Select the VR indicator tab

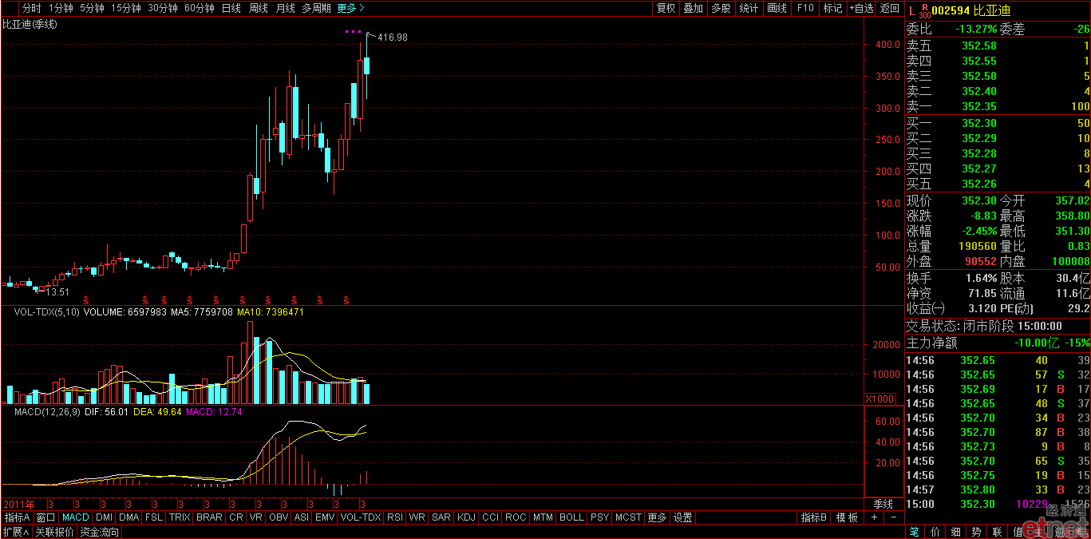(256, 517)
